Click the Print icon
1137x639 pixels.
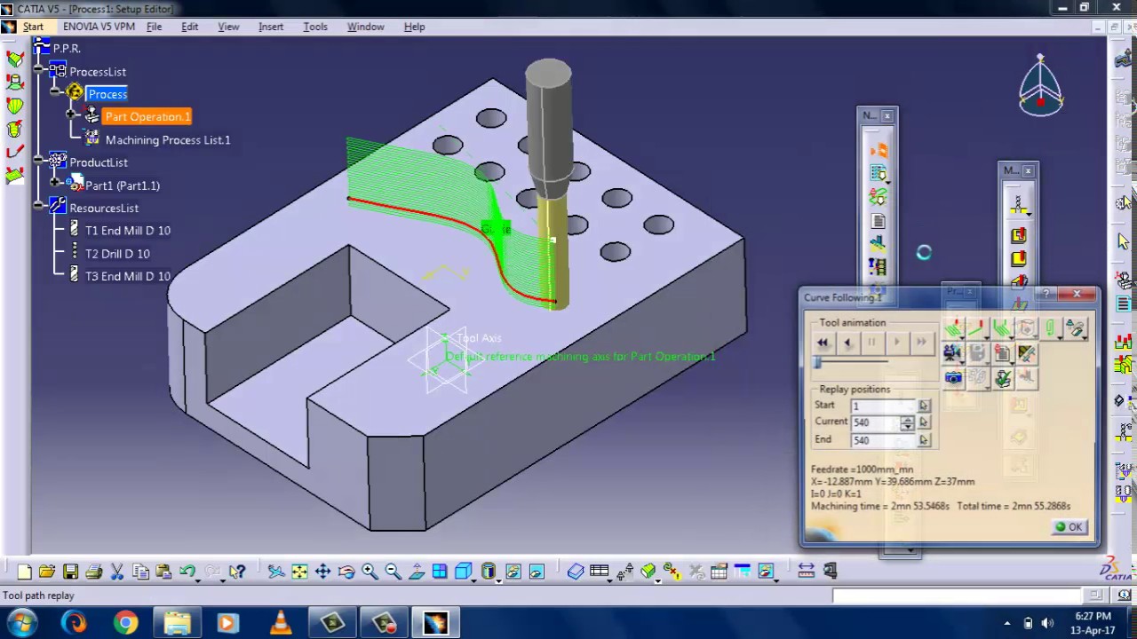93,572
